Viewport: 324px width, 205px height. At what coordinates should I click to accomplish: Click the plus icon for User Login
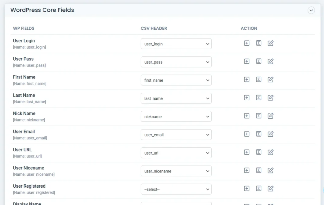tap(247, 43)
